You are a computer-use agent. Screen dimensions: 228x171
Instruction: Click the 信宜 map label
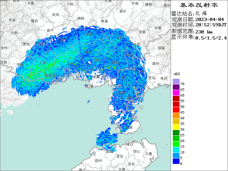click(x=161, y=48)
